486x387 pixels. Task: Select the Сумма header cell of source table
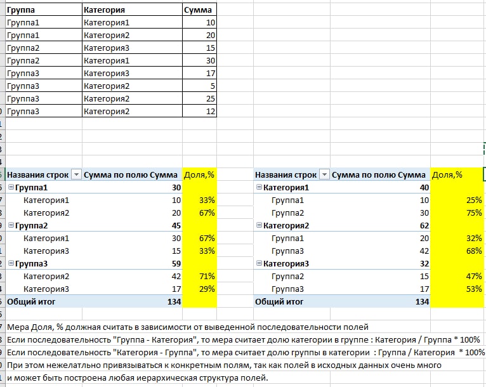pyautogui.click(x=200, y=10)
